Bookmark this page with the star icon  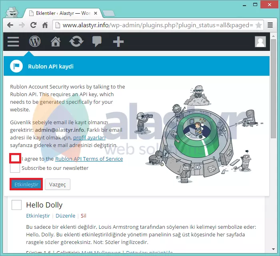258,25
